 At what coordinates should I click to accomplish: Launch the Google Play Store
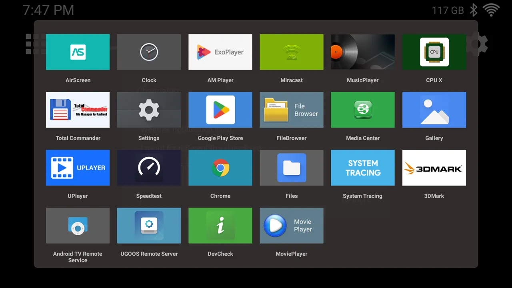tap(220, 110)
